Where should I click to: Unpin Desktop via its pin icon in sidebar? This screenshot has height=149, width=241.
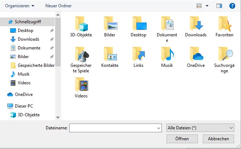pos(52,31)
